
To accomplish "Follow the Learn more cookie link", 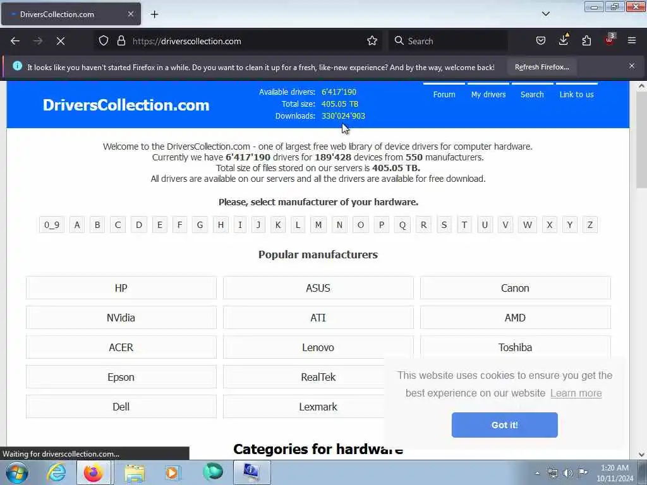I will coord(576,393).
